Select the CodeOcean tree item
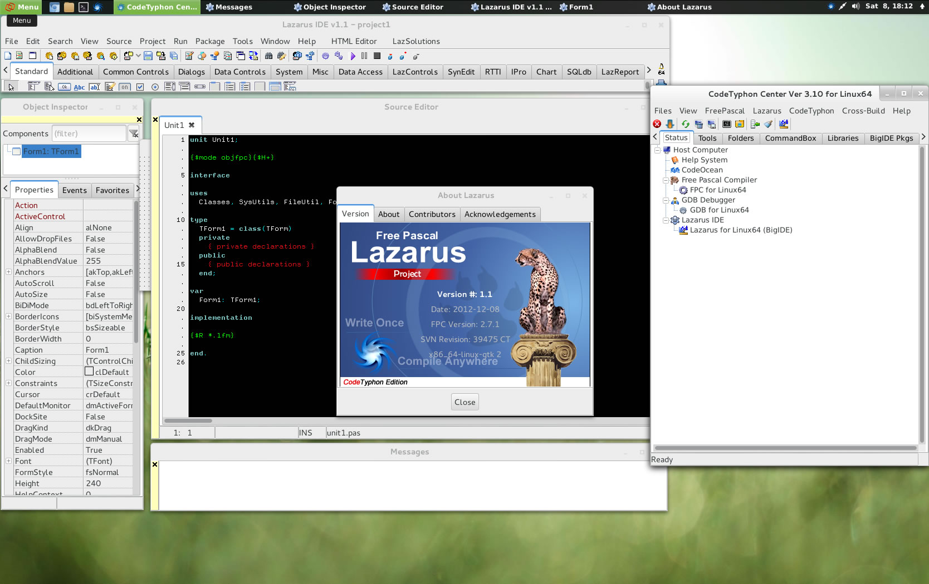 point(702,170)
